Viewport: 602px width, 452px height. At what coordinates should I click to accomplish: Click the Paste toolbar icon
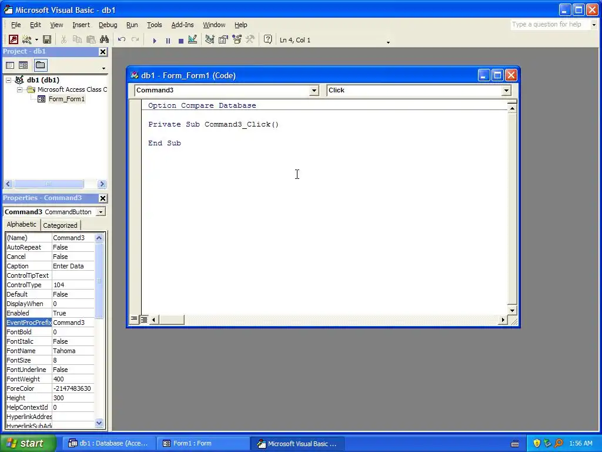(91, 39)
